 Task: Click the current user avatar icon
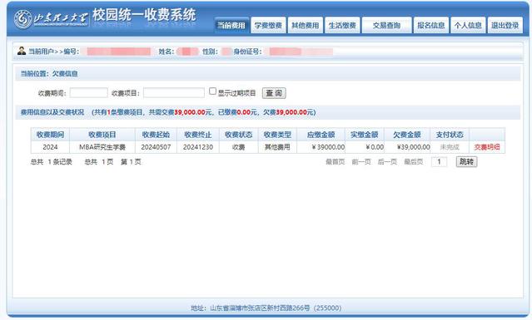22,52
